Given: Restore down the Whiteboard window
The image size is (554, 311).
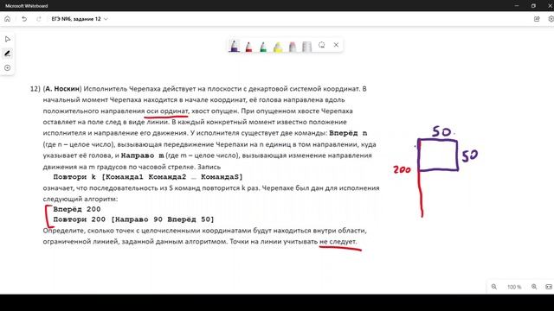Looking at the screenshot, I should [x=533, y=6].
